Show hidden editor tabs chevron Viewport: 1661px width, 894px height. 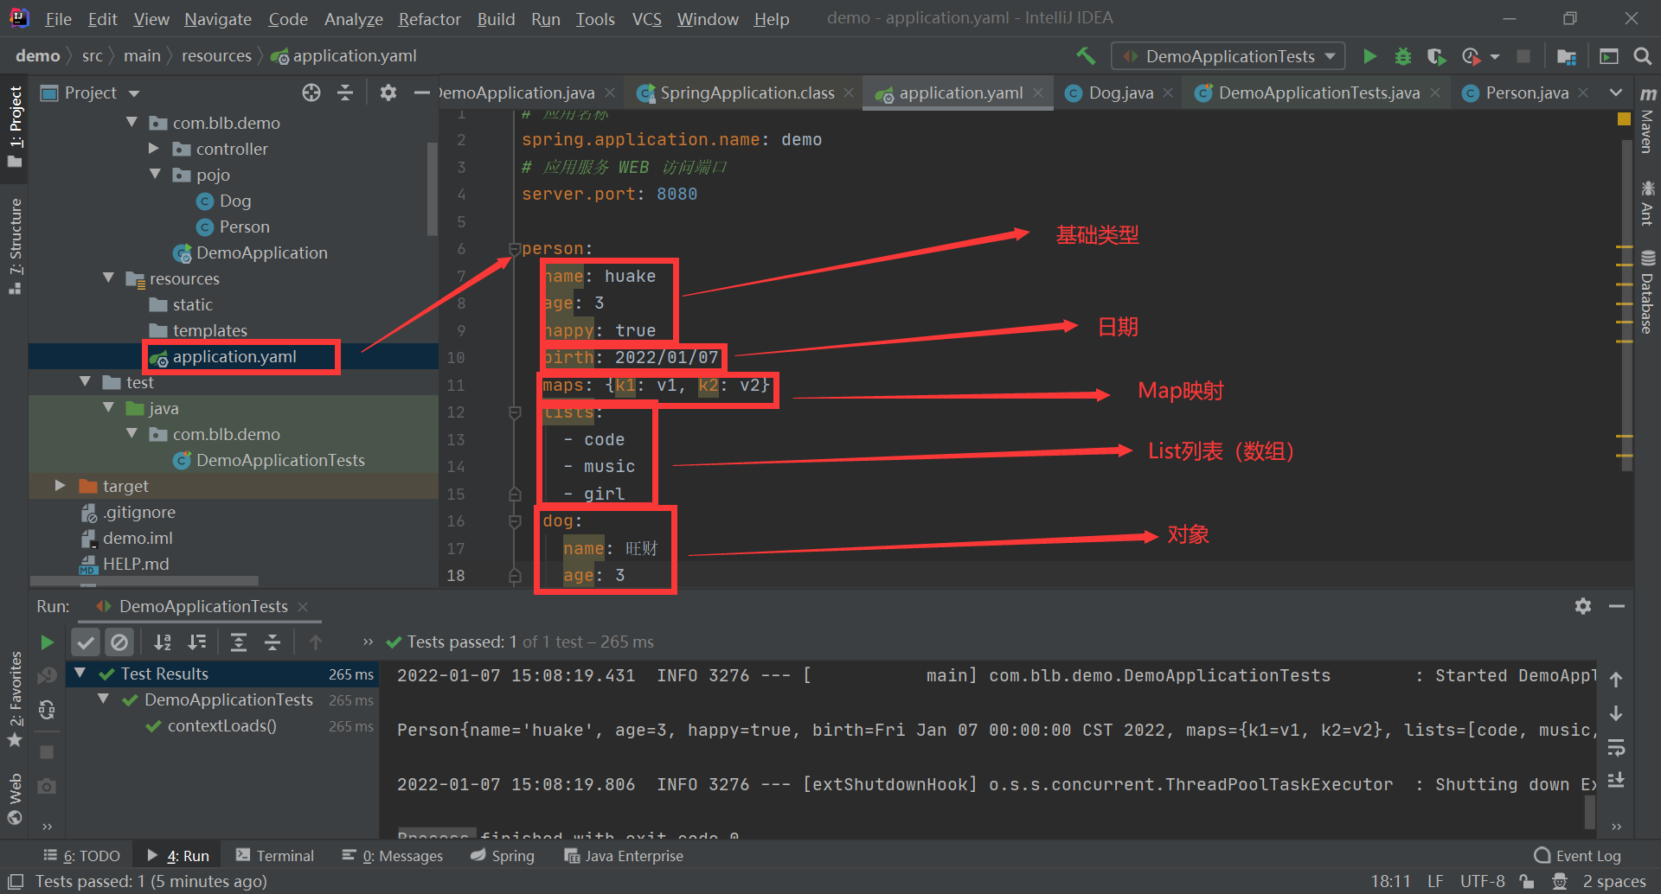click(1615, 93)
